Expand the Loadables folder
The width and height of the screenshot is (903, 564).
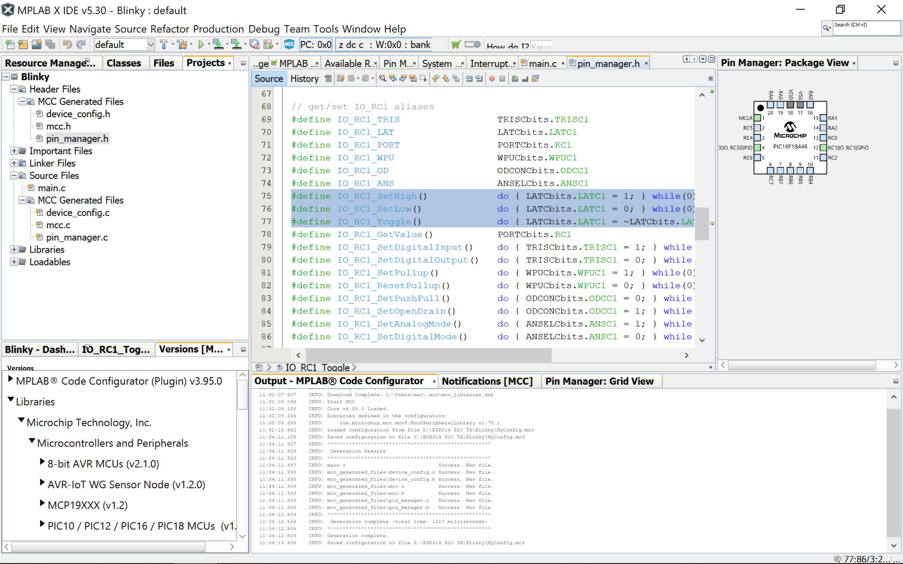[14, 262]
